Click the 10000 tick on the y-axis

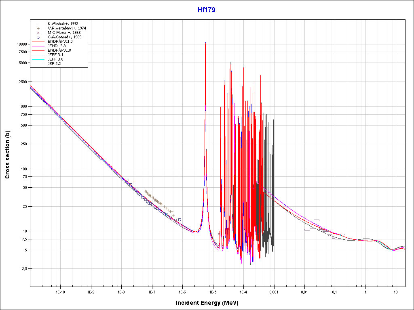[21, 44]
